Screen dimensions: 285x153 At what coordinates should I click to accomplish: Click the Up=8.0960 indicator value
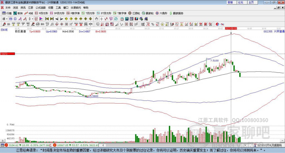coord(51,32)
